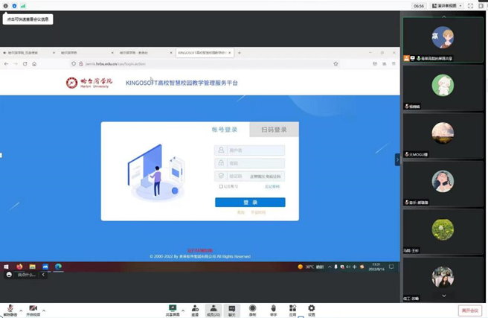Viewport: 488px width, 318px height.
Task: Switch to the 扫码登录 QR login tab
Action: click(274, 130)
